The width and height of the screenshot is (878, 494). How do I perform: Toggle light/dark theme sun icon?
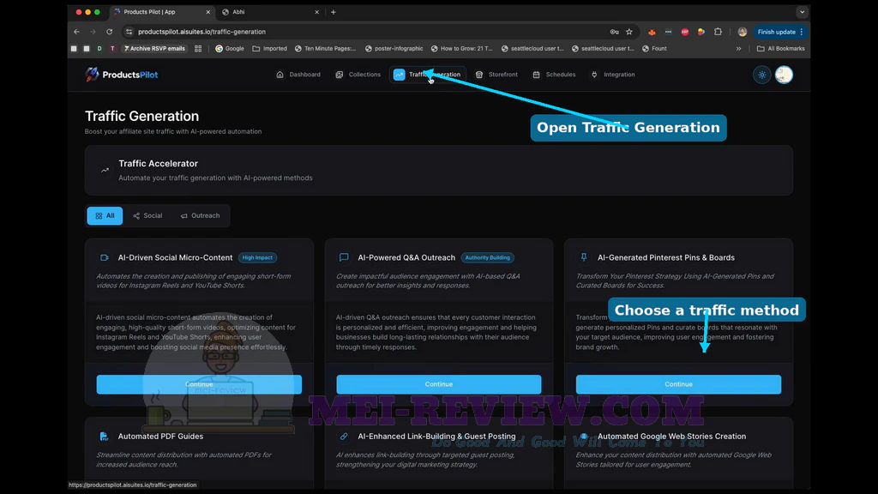click(762, 75)
